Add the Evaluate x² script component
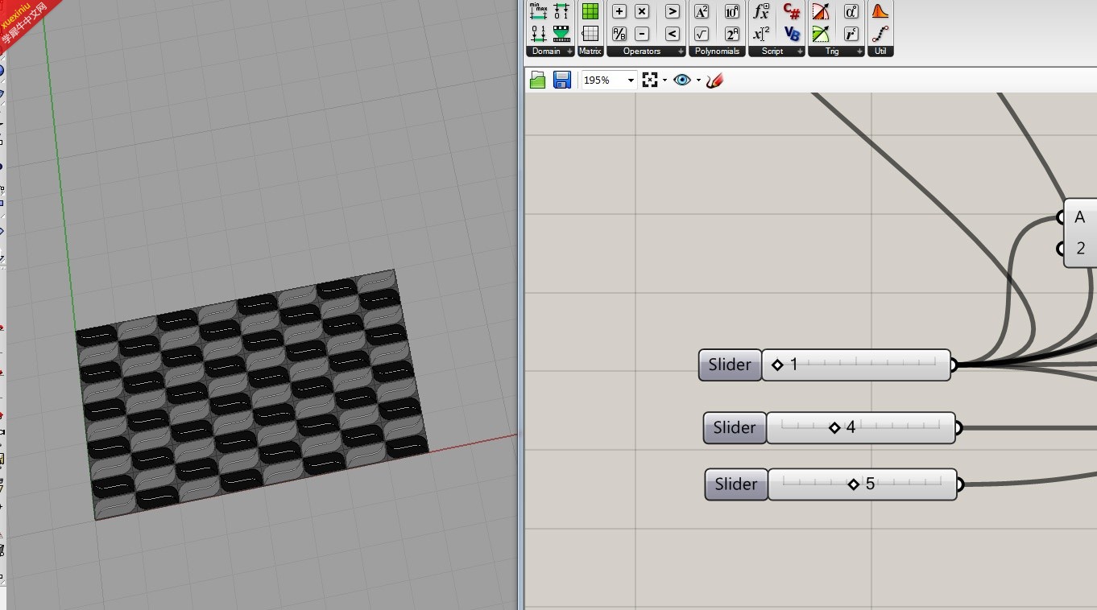 pyautogui.click(x=761, y=34)
